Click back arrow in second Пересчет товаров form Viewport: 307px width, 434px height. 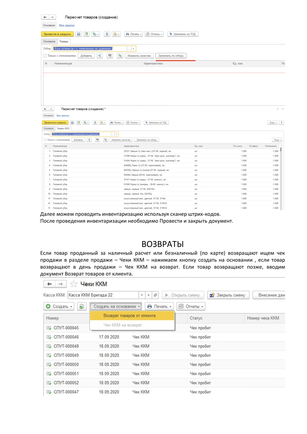[45, 109]
